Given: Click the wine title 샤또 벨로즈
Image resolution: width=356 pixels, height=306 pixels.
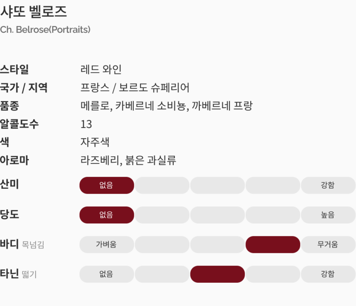Looking at the screenshot, I should 34,11.
